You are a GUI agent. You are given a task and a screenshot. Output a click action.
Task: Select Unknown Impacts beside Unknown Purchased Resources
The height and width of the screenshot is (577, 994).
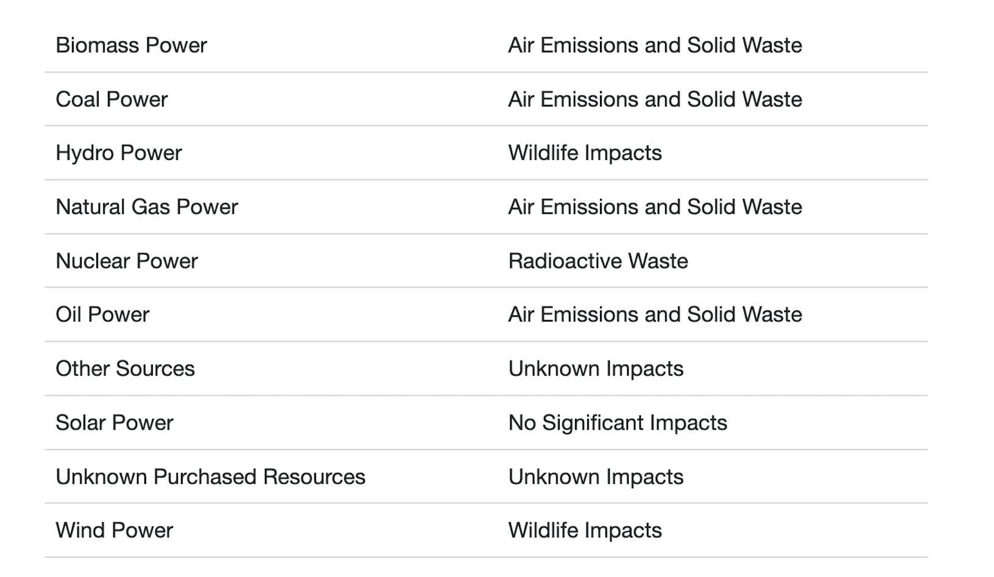coord(596,477)
